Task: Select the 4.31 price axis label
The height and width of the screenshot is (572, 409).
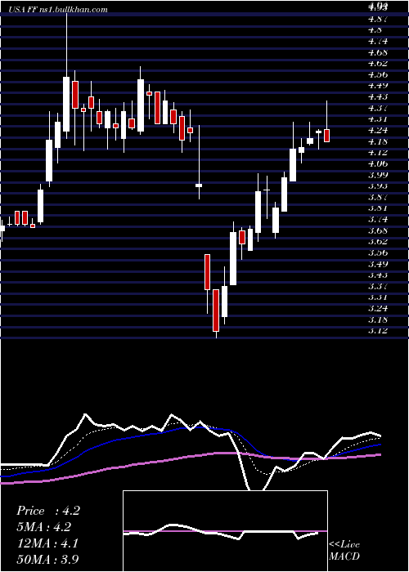Action: click(x=377, y=119)
